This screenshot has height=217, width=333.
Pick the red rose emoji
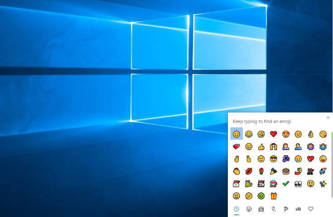tap(261, 171)
